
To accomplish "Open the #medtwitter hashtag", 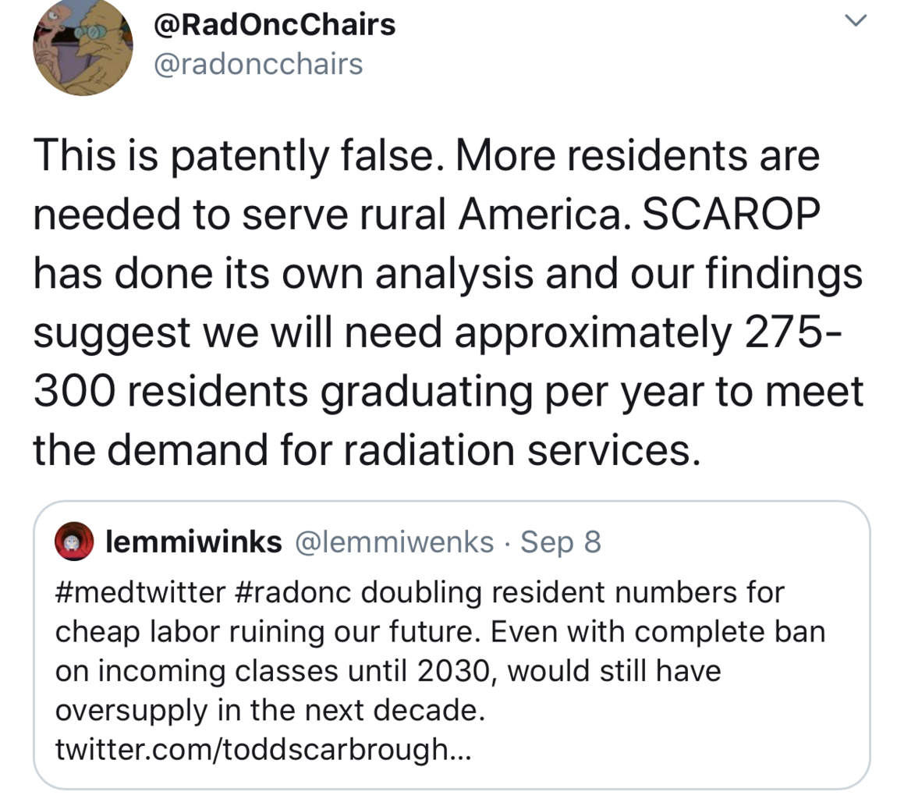I will [140, 592].
